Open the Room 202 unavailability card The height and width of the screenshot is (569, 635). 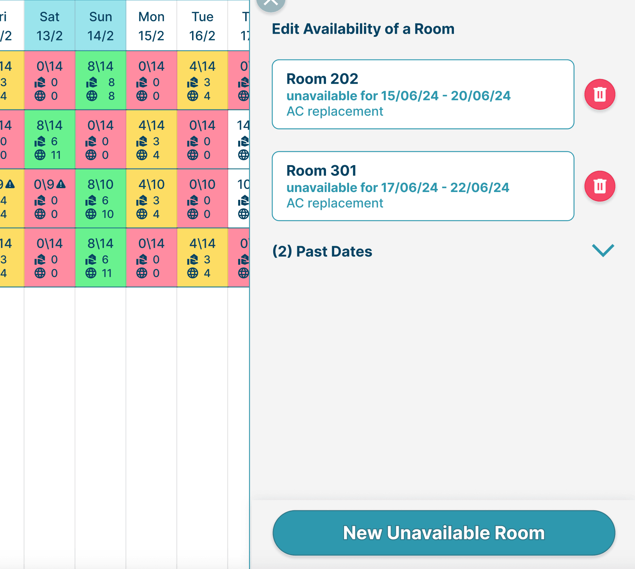423,94
